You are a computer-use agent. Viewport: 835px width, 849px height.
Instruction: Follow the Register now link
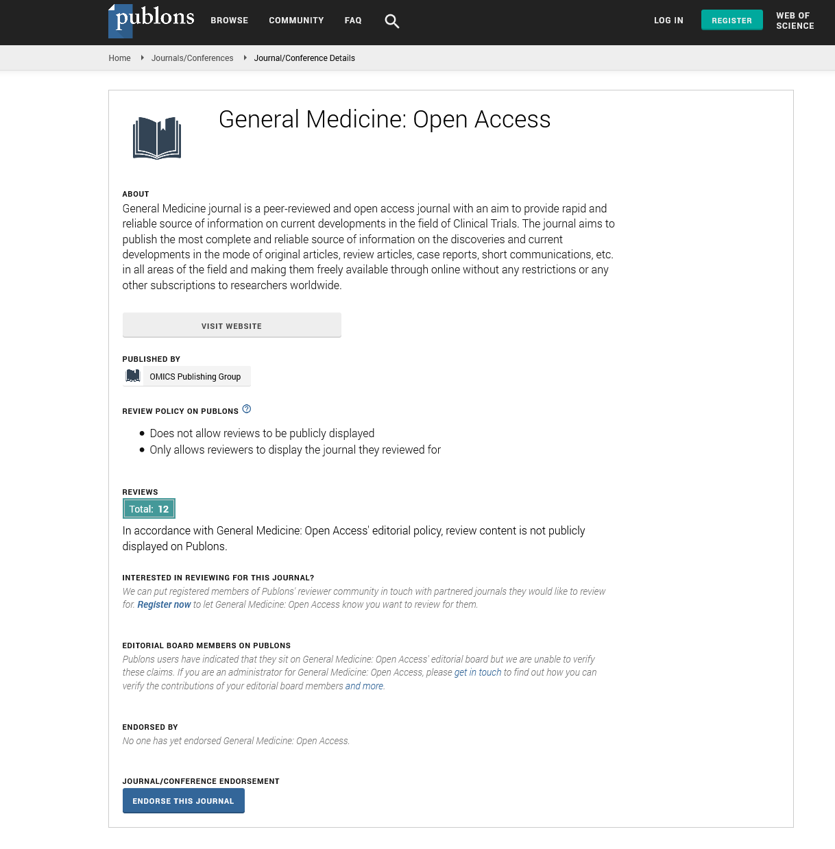(x=164, y=604)
